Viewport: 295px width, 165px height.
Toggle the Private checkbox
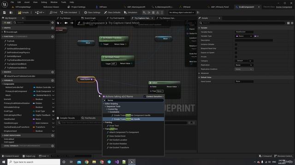coord(236,57)
